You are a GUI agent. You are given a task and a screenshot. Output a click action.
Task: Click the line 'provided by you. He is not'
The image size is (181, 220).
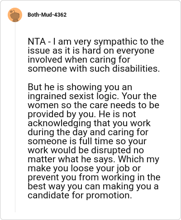pyautogui.click(x=82, y=114)
